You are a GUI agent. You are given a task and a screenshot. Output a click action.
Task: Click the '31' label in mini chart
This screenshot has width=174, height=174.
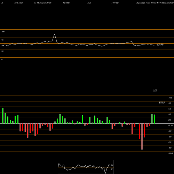click(112, 165)
